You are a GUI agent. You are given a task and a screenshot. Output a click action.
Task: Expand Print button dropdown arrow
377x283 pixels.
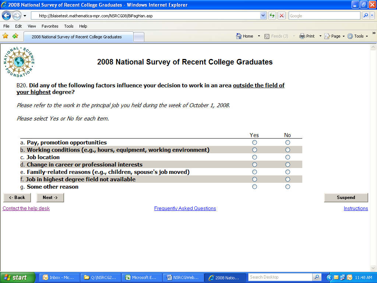pyautogui.click(x=320, y=36)
